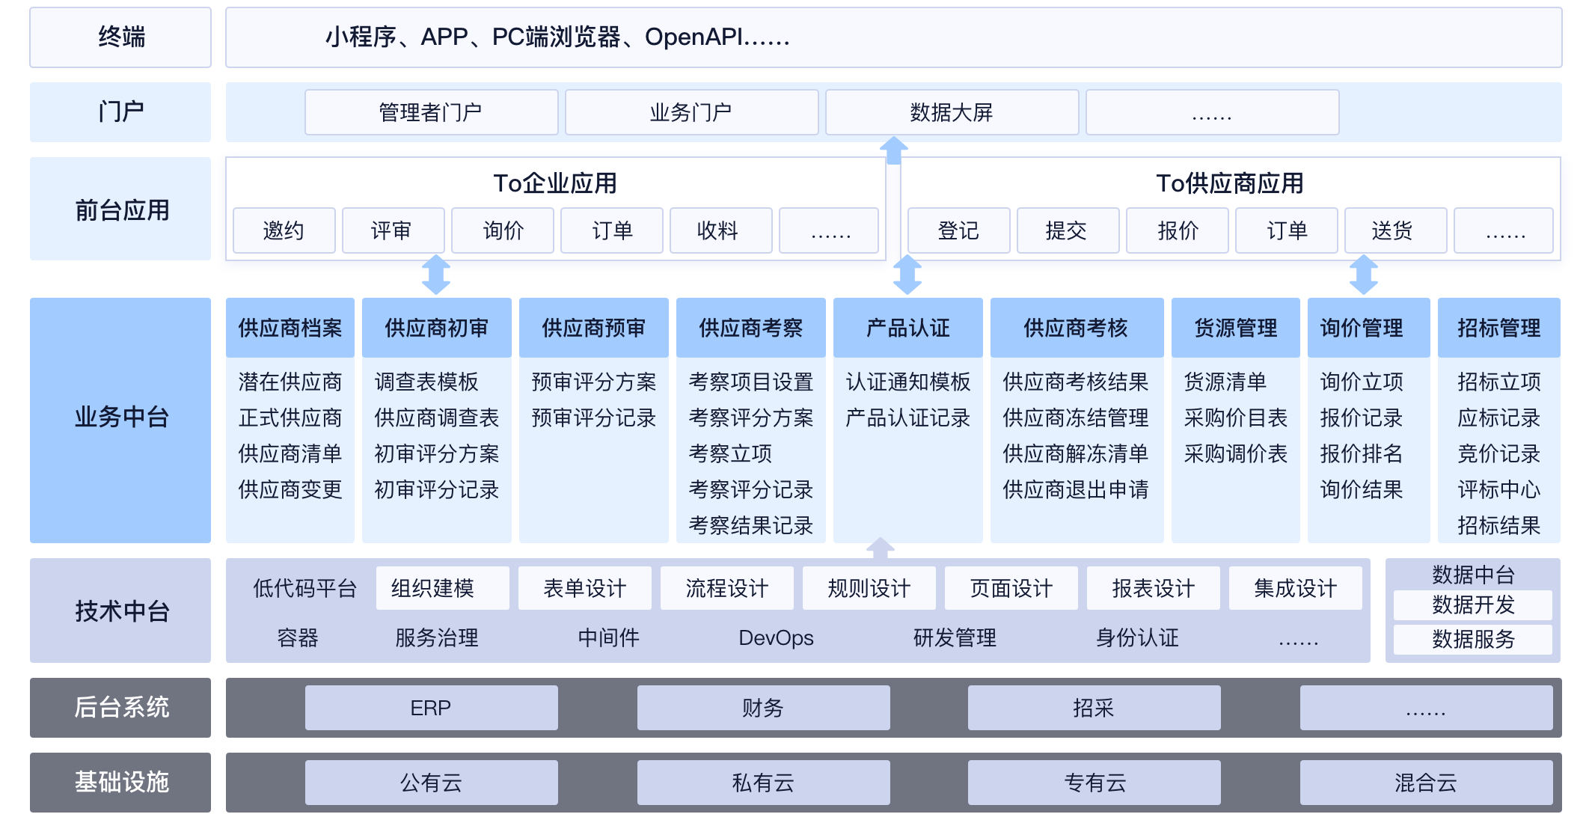Select the 招标管理 column header

tap(1499, 328)
